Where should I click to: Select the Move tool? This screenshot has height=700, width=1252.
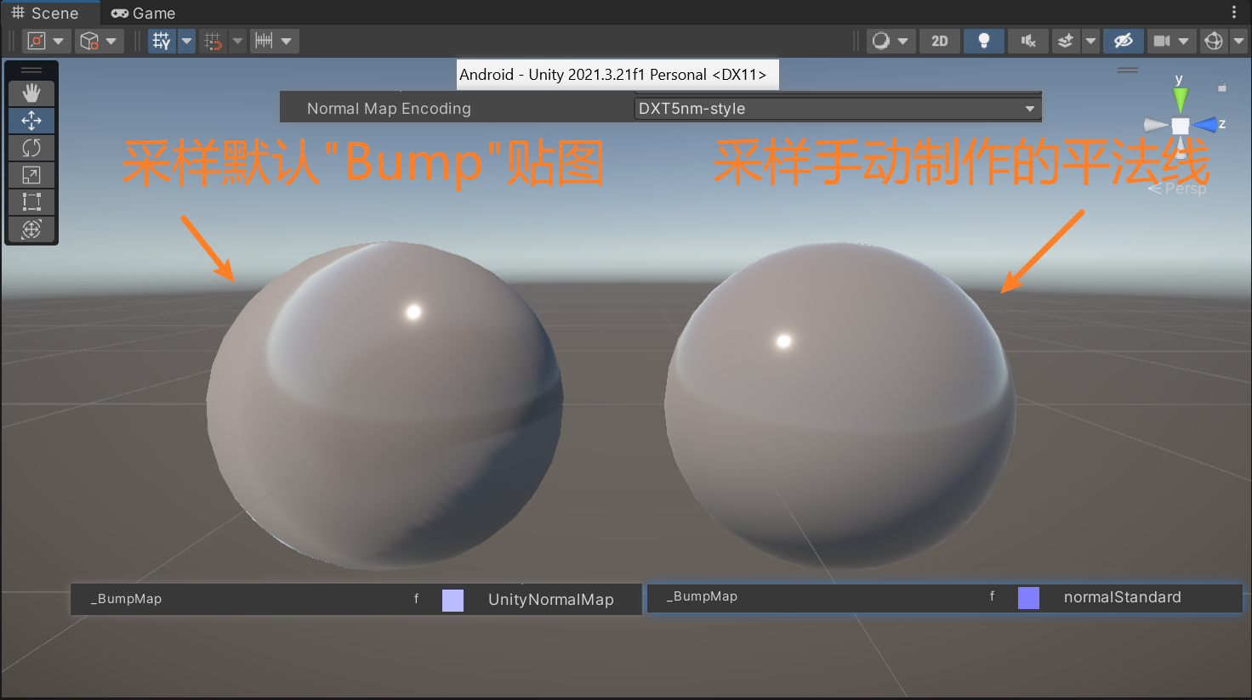click(31, 121)
